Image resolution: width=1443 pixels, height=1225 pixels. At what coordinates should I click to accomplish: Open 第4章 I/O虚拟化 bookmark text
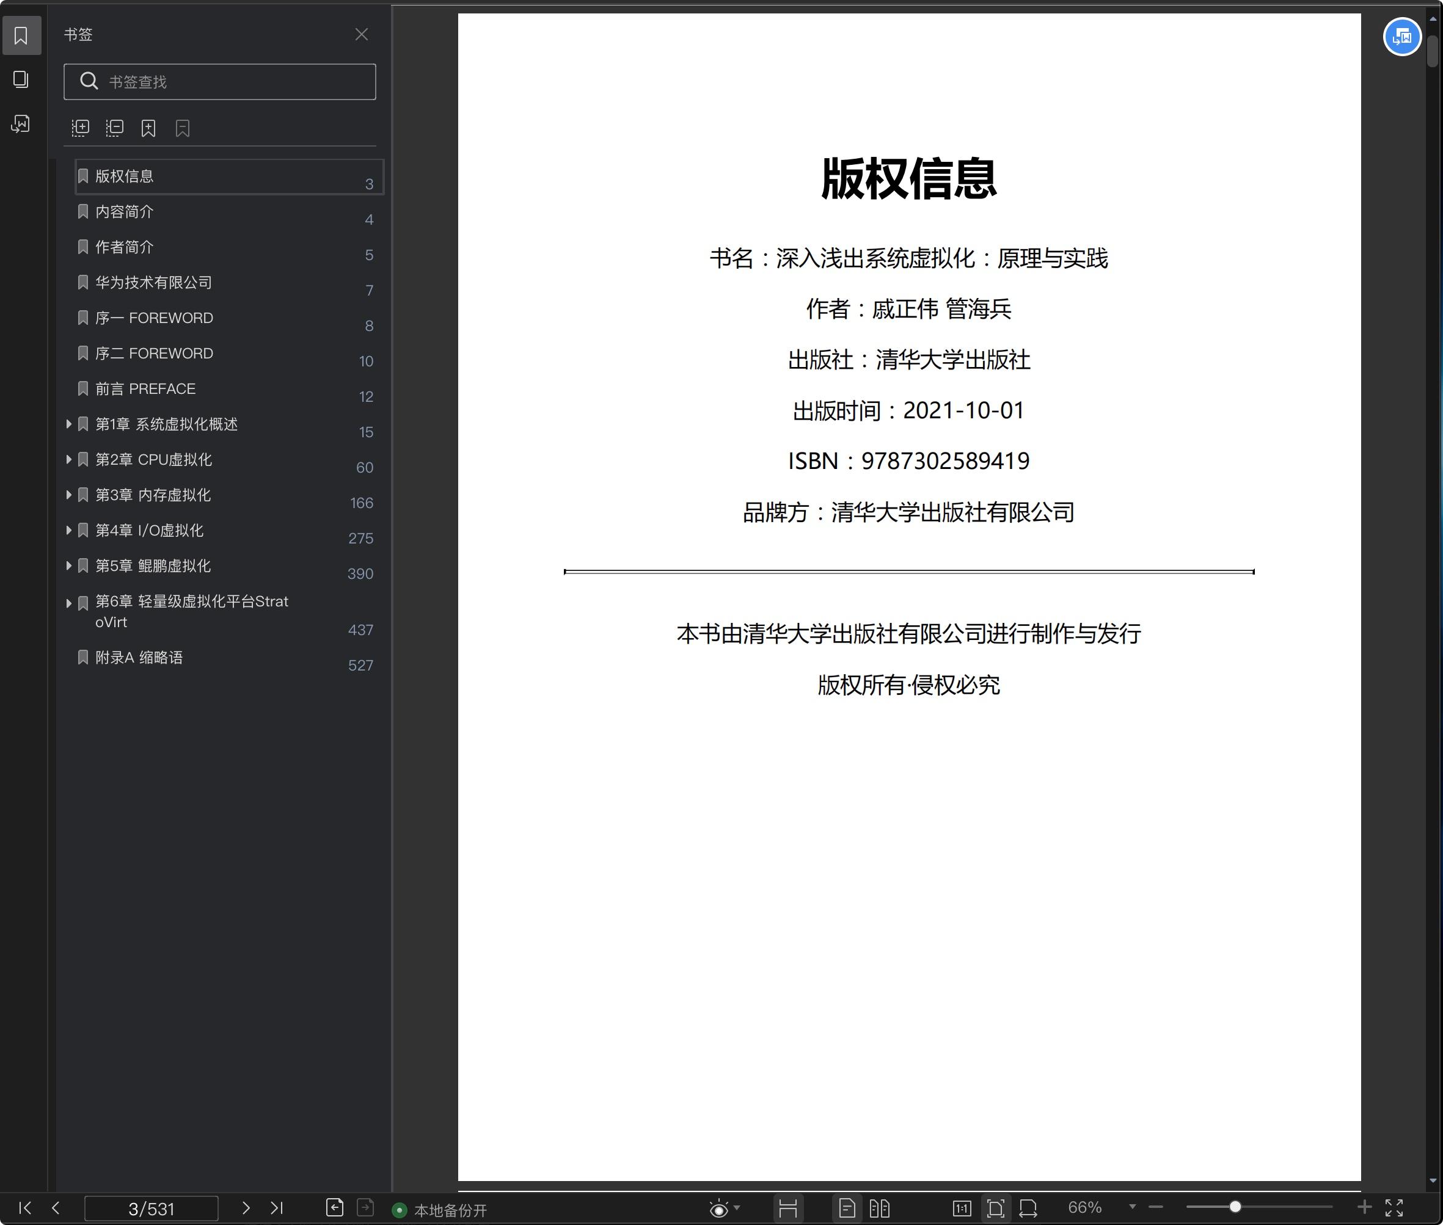click(150, 531)
